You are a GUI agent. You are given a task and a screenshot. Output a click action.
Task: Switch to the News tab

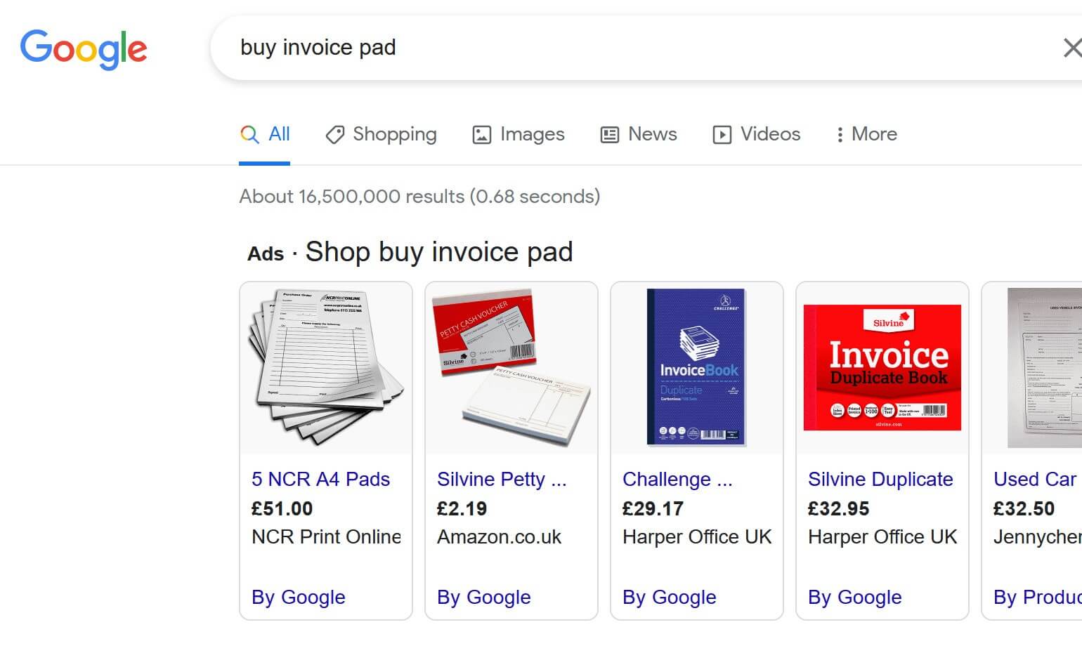coord(639,134)
